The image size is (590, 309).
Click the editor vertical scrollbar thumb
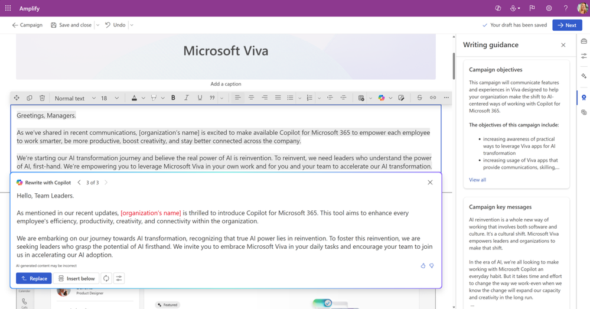click(x=454, y=66)
